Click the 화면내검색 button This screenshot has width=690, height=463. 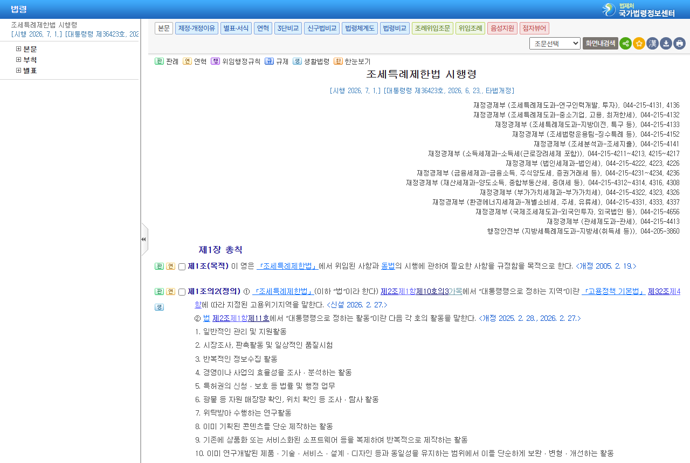point(600,44)
